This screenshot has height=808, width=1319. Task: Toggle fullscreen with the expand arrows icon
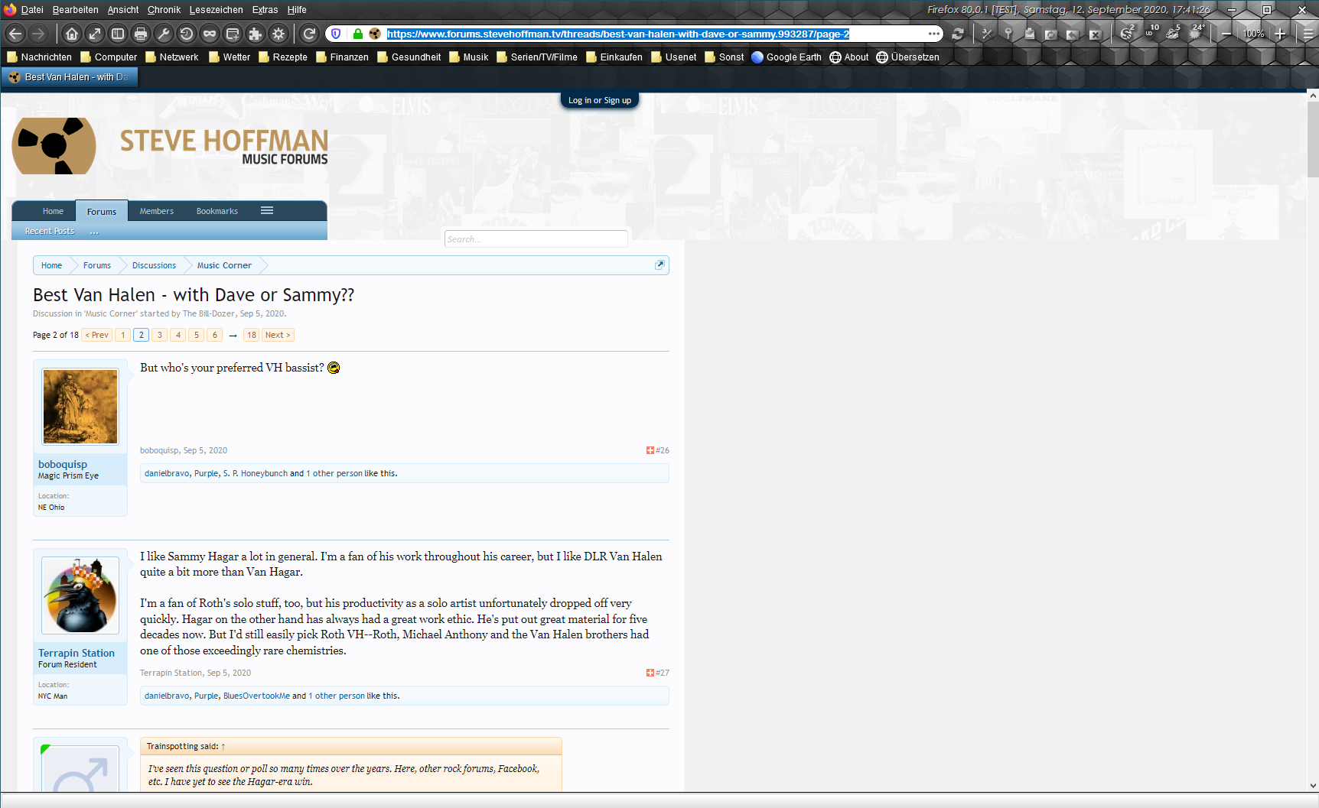tap(95, 34)
